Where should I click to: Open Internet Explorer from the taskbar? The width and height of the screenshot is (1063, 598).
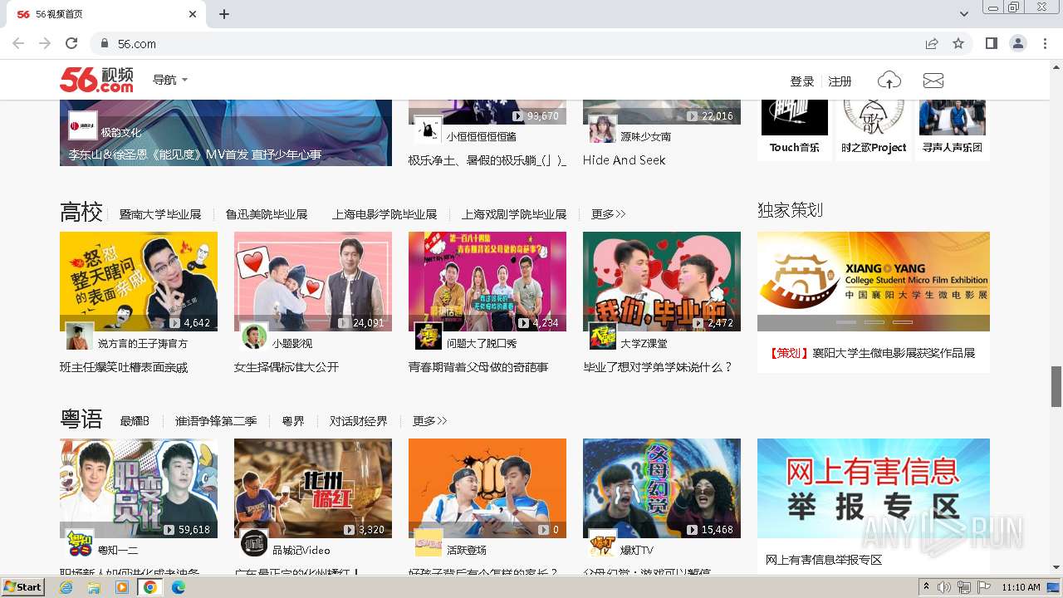click(x=66, y=587)
